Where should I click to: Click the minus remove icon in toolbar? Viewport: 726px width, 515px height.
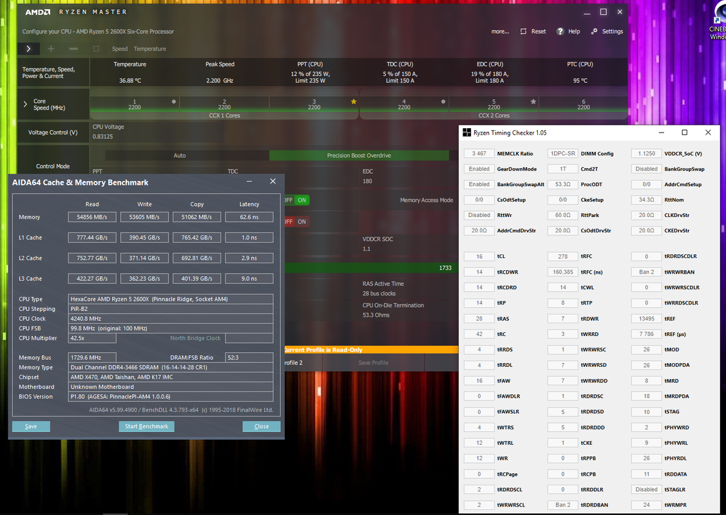tap(73, 48)
